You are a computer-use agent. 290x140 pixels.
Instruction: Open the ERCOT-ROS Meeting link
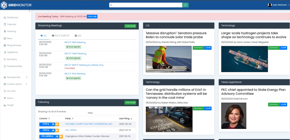tap(75, 74)
